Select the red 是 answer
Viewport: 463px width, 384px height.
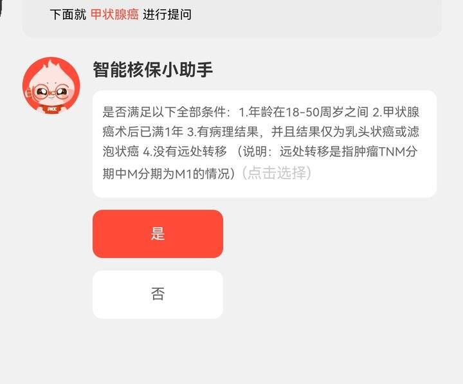[x=158, y=234]
